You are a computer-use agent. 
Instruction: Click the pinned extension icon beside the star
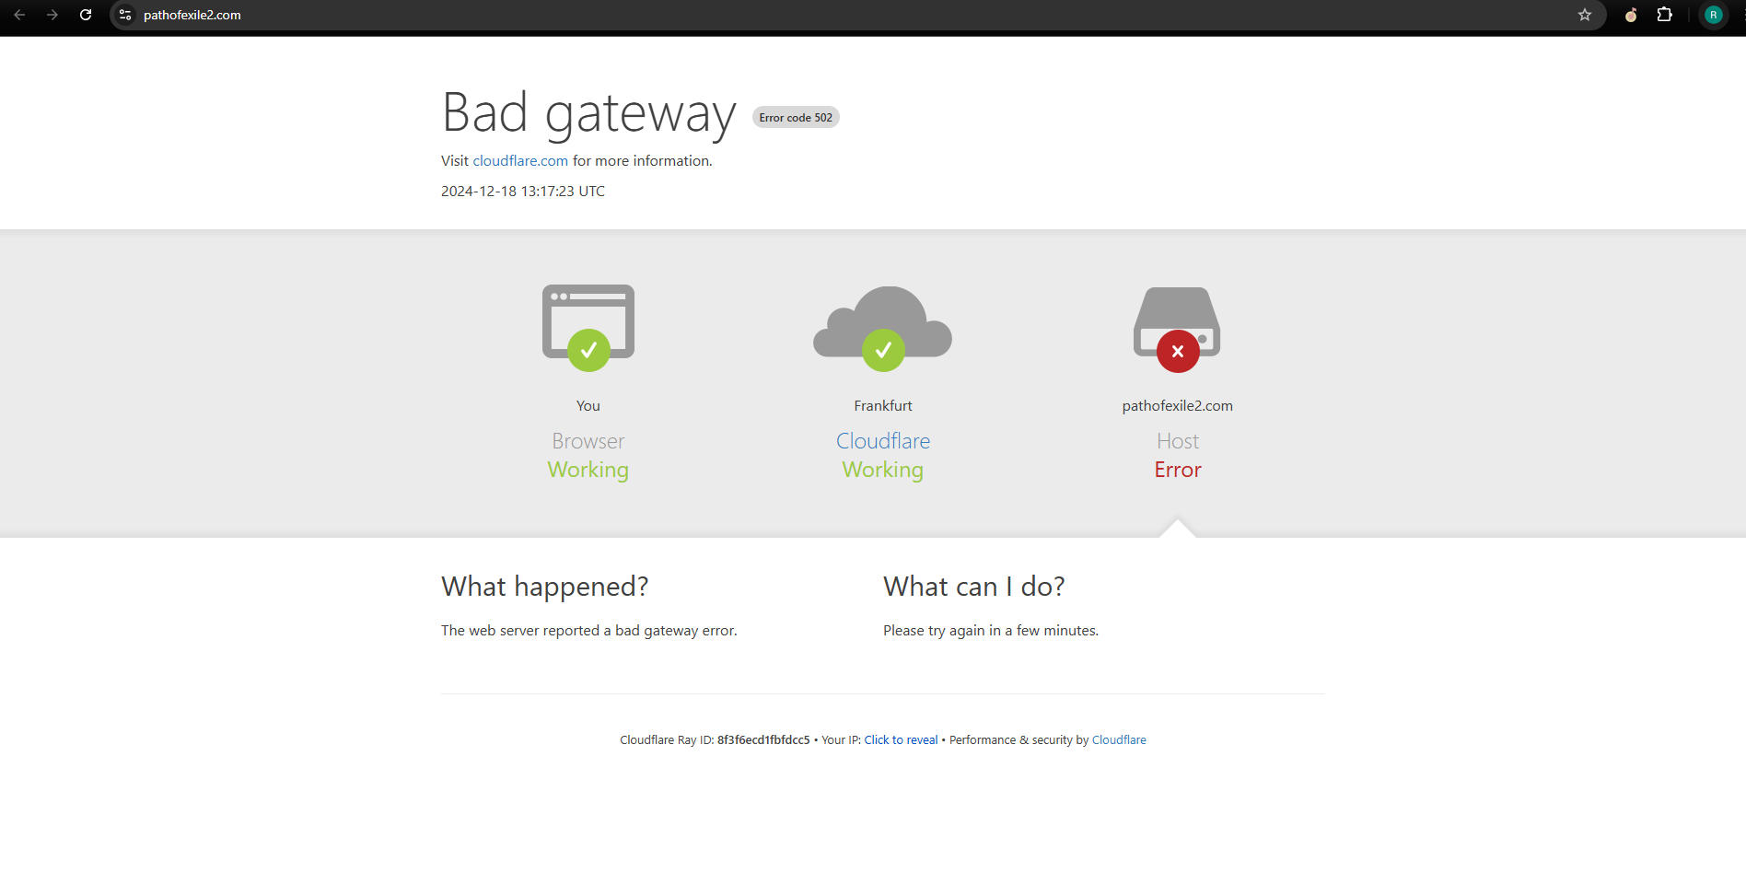point(1630,15)
